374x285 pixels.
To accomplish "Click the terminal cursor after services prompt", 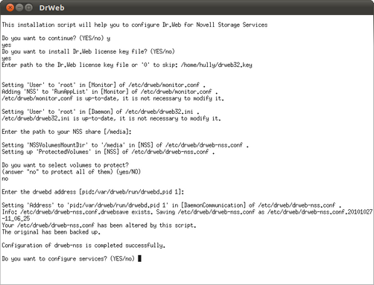I will (139, 259).
